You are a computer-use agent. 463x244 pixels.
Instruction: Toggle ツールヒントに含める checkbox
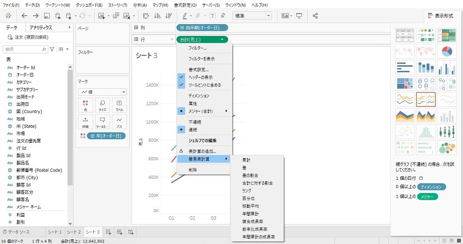tap(204, 85)
